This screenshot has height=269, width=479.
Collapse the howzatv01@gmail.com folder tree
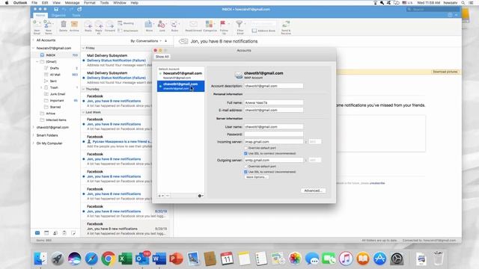pyautogui.click(x=33, y=48)
